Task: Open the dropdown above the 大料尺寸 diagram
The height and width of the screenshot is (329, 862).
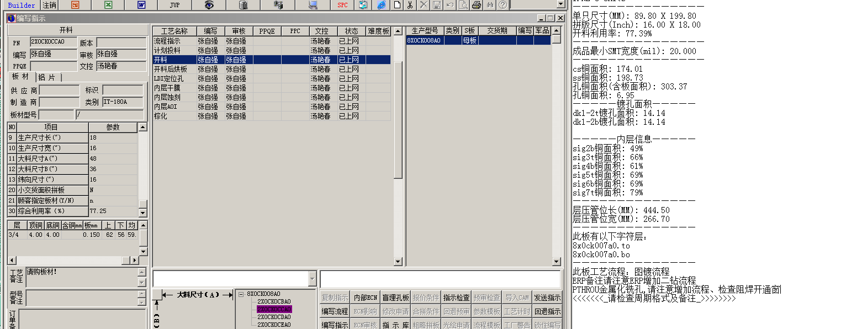Action: coord(313,279)
